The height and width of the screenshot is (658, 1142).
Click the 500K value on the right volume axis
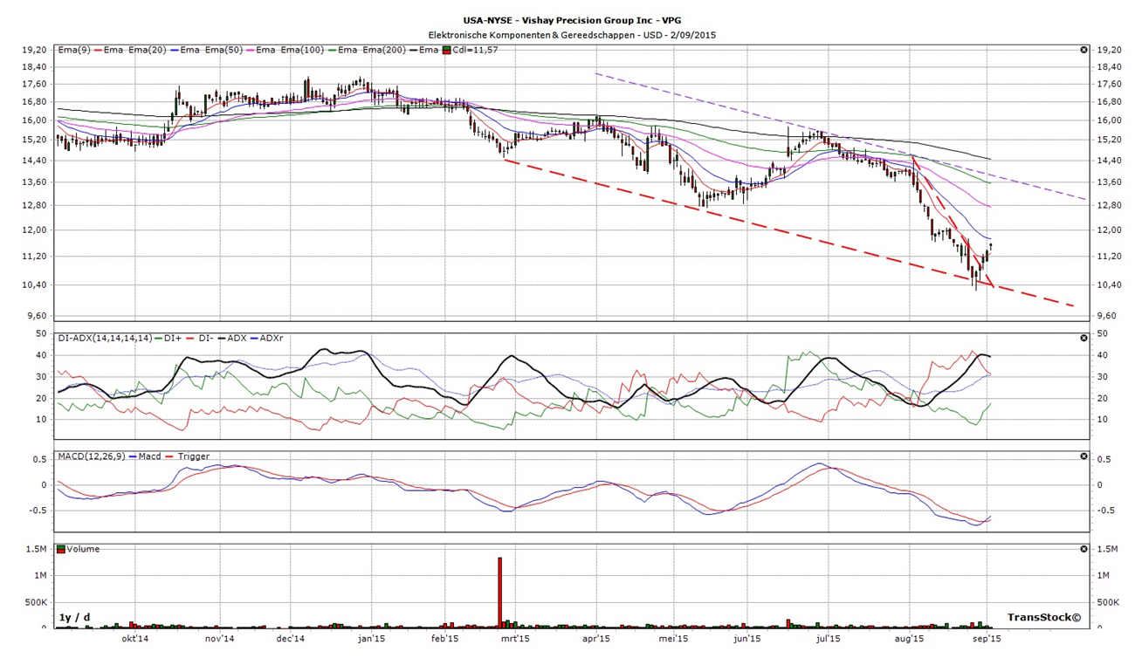coord(1109,602)
